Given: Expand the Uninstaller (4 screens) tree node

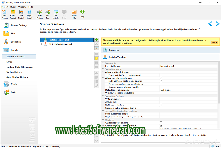Looking at the screenshot, I should click(x=42, y=44).
